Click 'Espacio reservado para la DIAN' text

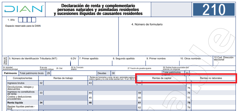point(23,26)
